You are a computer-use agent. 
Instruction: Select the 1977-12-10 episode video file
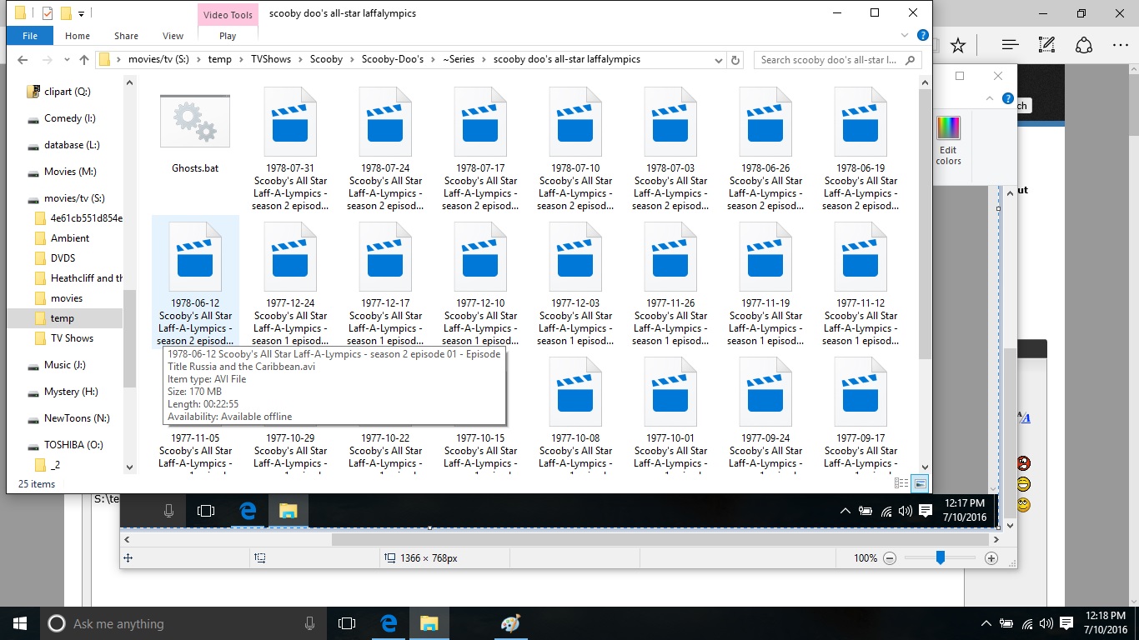(480, 284)
